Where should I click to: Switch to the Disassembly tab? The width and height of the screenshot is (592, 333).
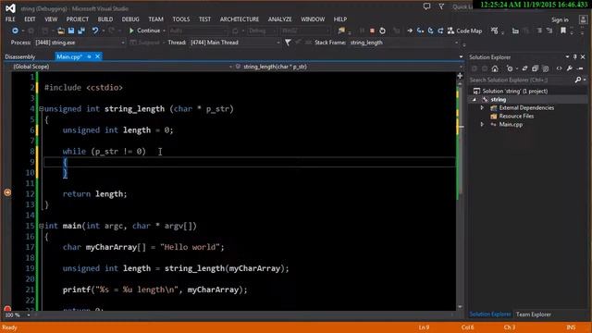(x=20, y=56)
